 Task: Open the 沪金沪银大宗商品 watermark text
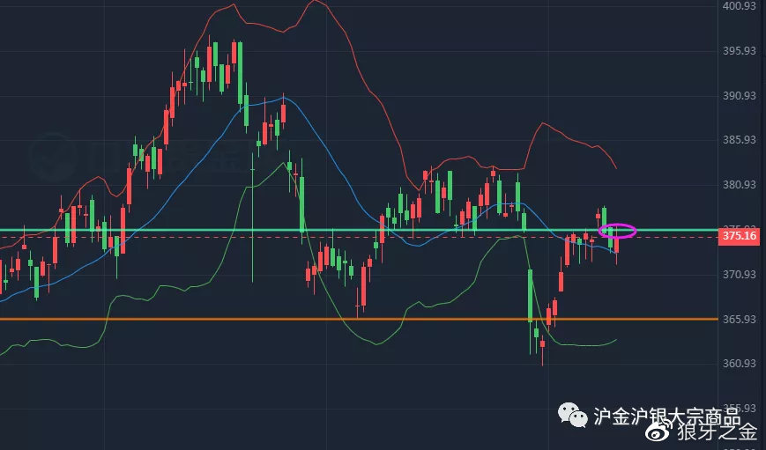(666, 415)
